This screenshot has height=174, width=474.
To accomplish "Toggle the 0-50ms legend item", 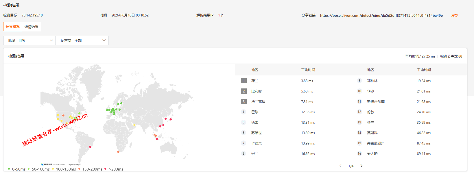I will pyautogui.click(x=17, y=169).
